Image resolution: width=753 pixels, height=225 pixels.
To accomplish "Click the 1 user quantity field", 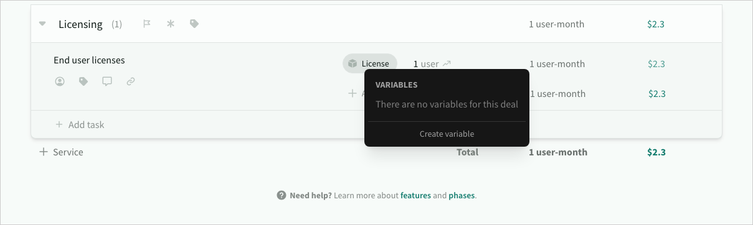I will (x=426, y=63).
